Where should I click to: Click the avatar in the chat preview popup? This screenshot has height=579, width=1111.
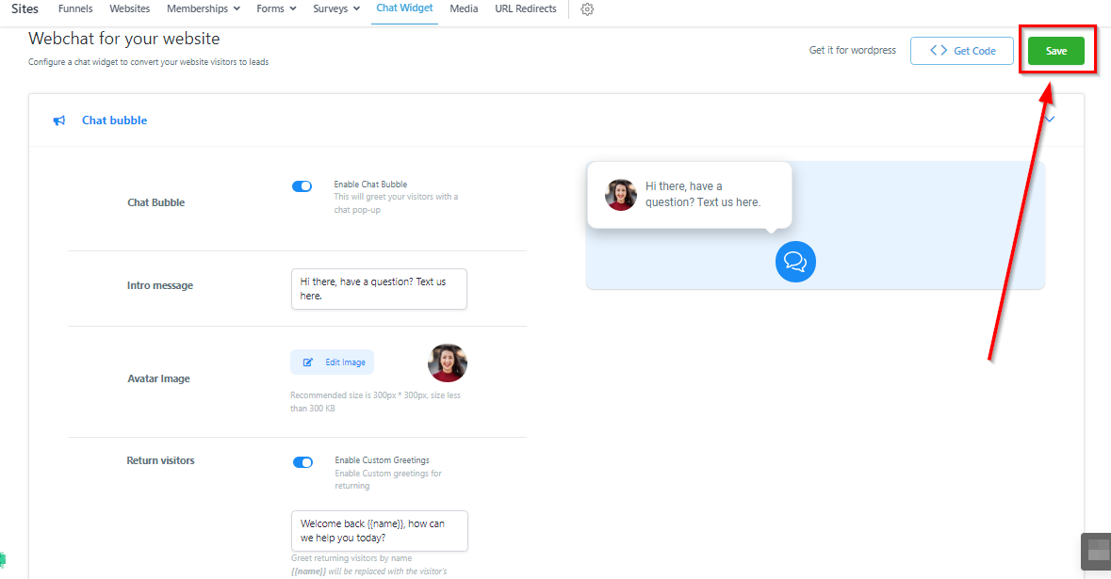pyautogui.click(x=621, y=195)
